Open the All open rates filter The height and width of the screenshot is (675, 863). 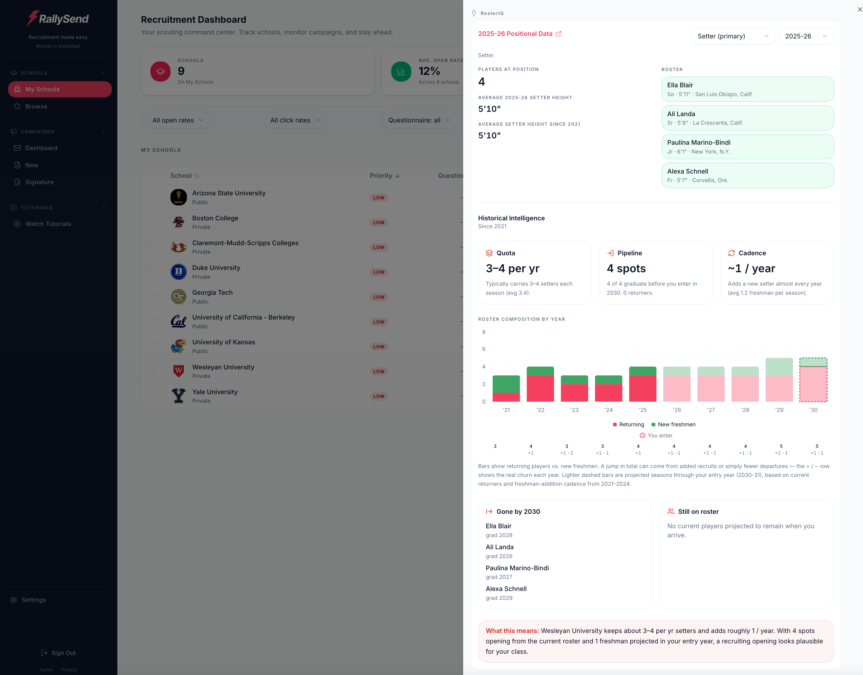pos(178,120)
